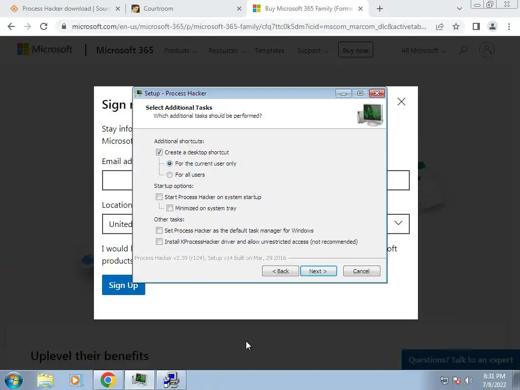Click the address bar URL
This screenshot has width=520, height=390.
[249, 26]
